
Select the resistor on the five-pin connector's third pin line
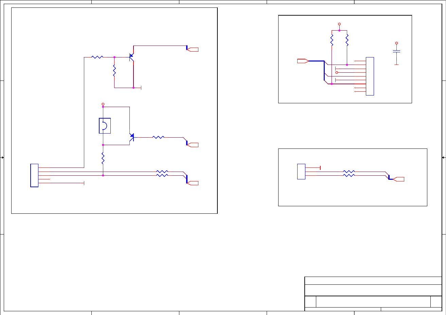coord(162,175)
